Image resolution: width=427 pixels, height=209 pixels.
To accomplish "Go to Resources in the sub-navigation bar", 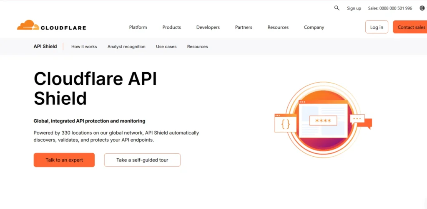I will tap(197, 47).
